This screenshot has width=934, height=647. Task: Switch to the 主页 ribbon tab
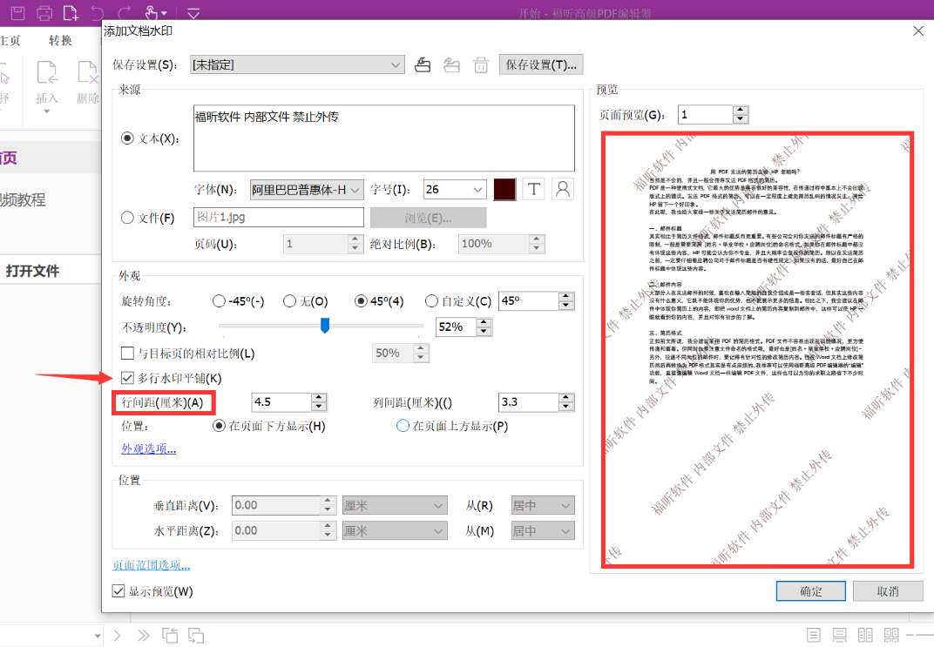coord(10,40)
